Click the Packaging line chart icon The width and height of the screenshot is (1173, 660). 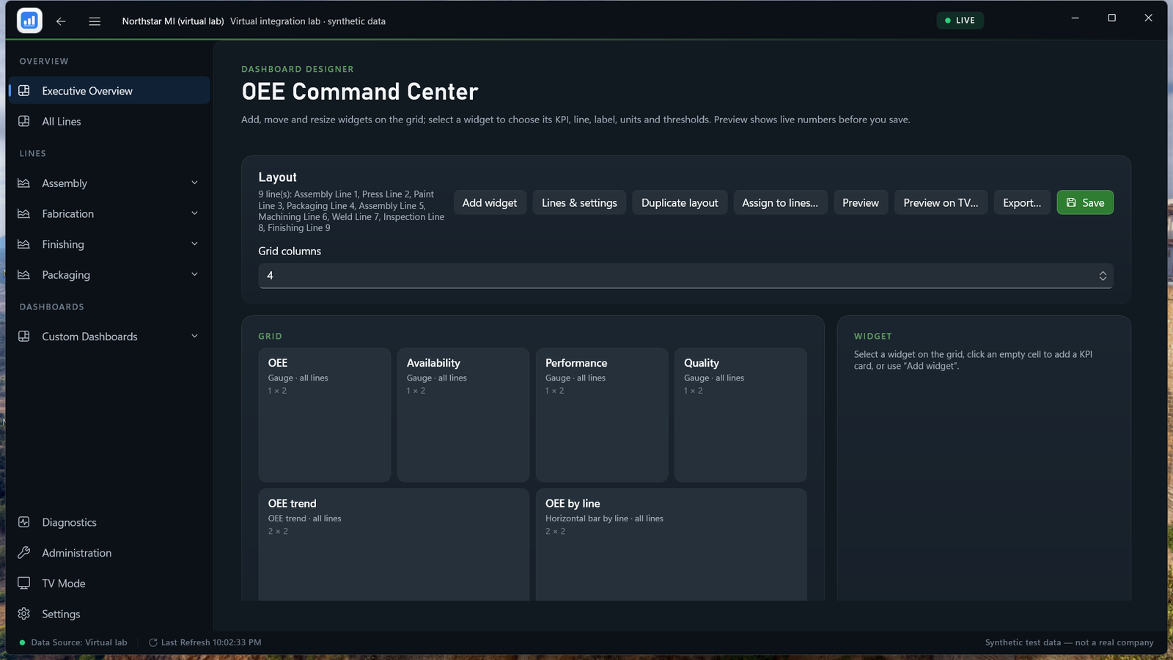coord(24,275)
